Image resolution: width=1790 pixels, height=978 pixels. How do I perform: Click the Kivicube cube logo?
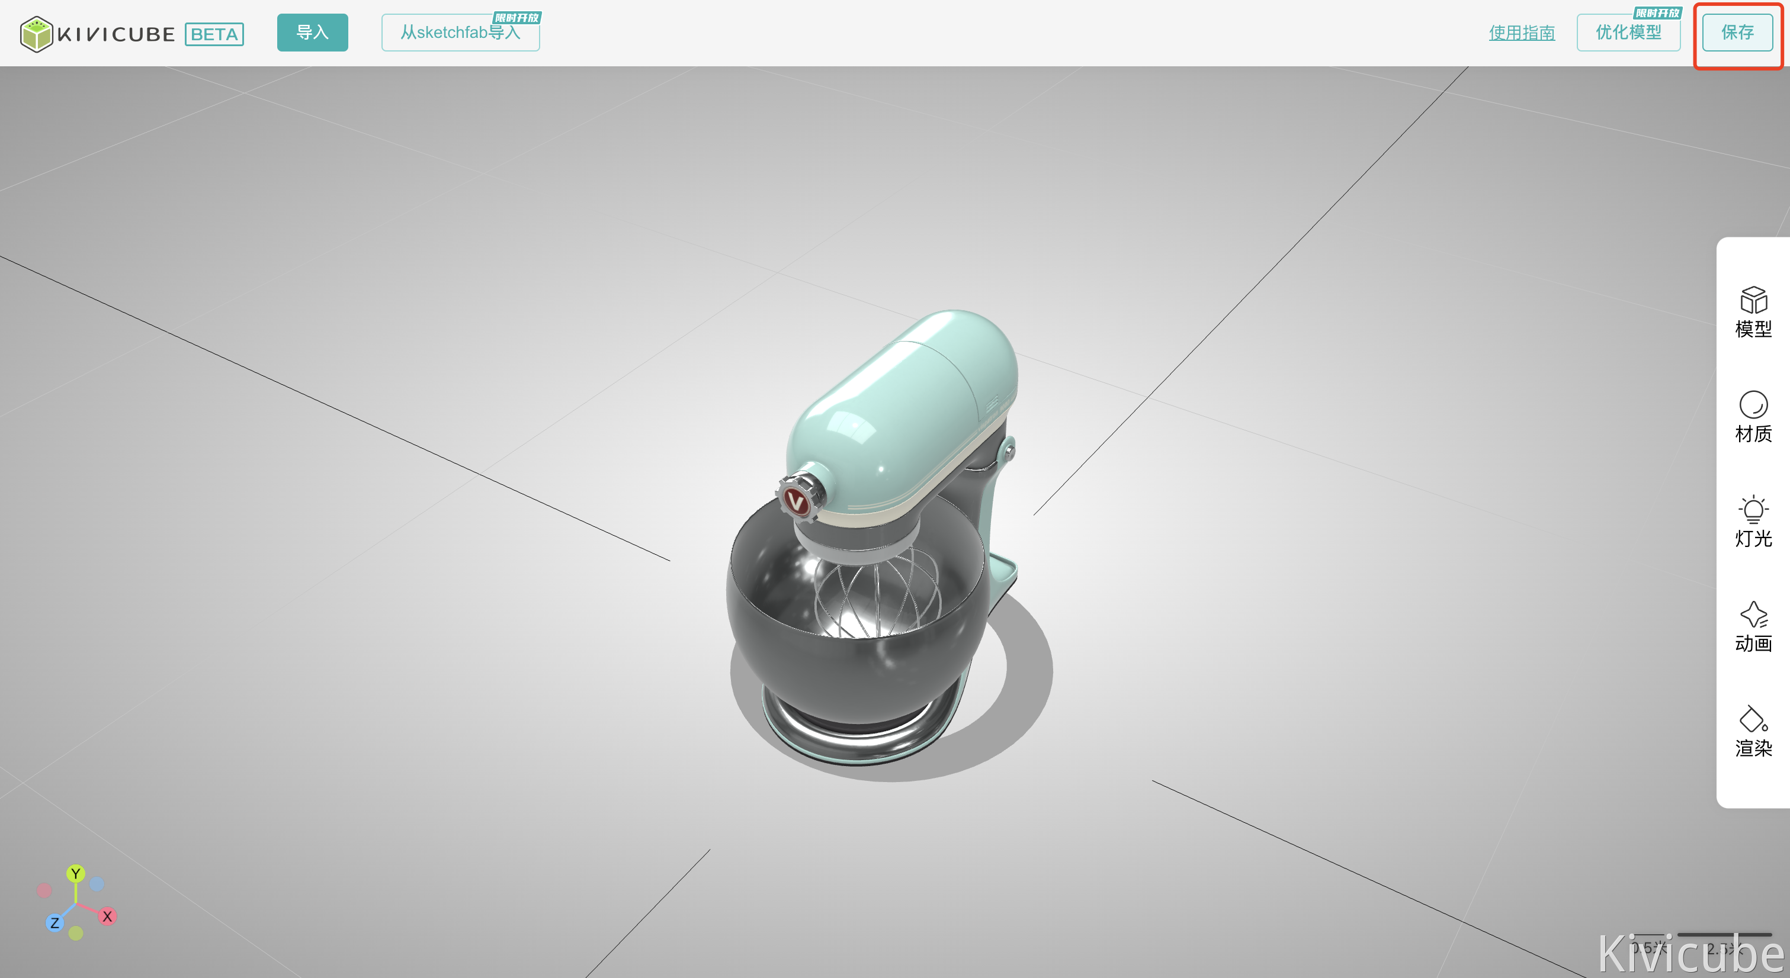(x=36, y=34)
